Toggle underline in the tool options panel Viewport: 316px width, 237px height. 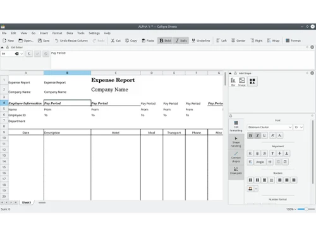click(x=264, y=135)
